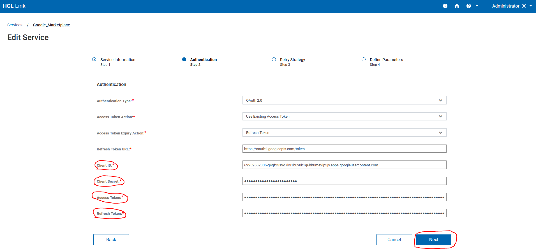The image size is (536, 249).
Task: Select Define Parameters step 4 circle
Action: [x=364, y=59]
